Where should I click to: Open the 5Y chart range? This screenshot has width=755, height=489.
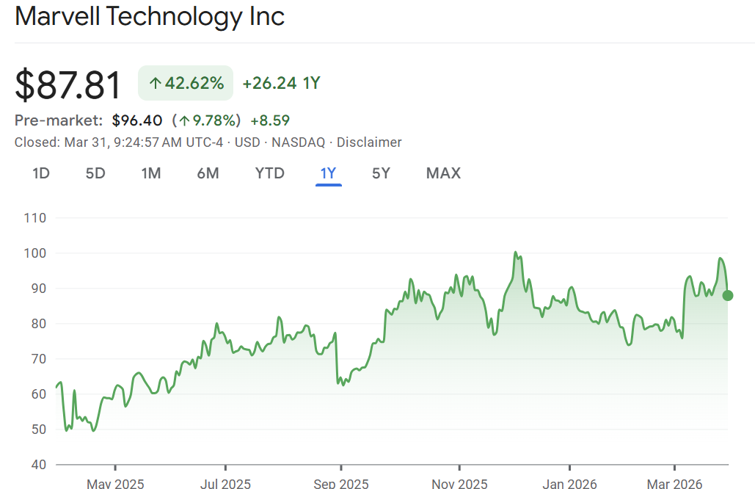[x=381, y=173]
